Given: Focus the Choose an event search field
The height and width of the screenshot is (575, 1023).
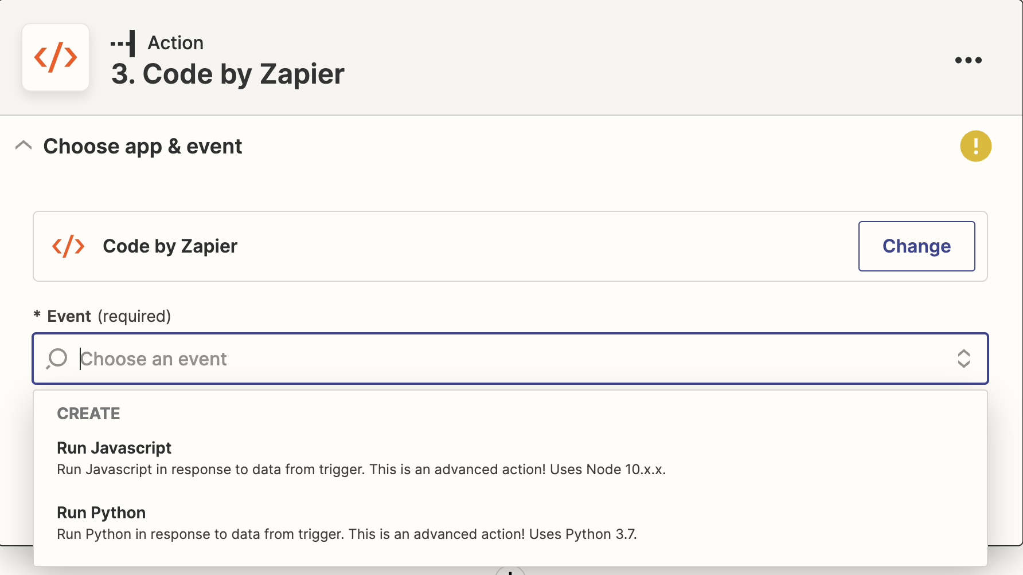Looking at the screenshot, I should [510, 359].
